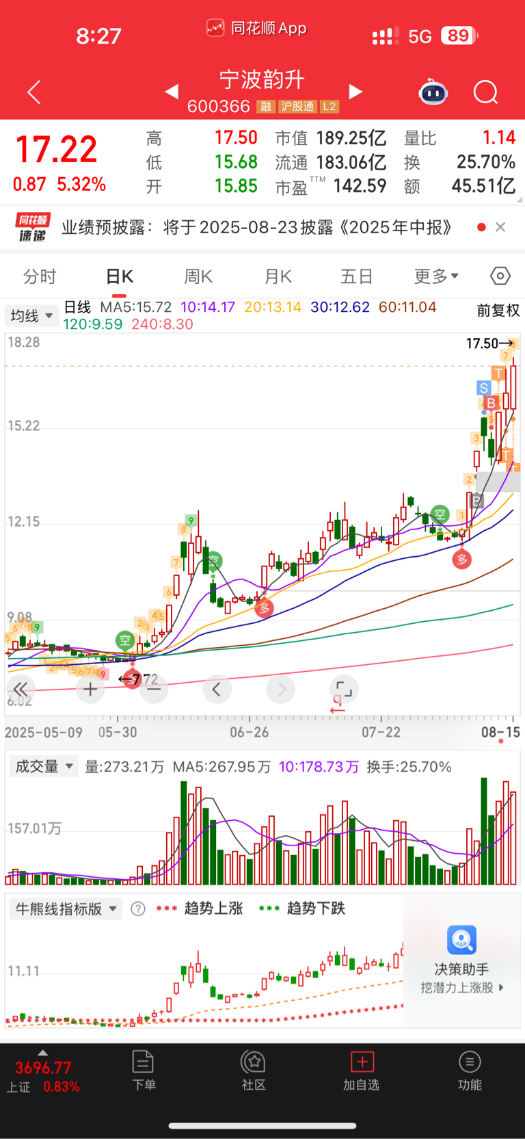Tap the 同花顺 App return pill
The image size is (525, 1139).
(x=256, y=28)
